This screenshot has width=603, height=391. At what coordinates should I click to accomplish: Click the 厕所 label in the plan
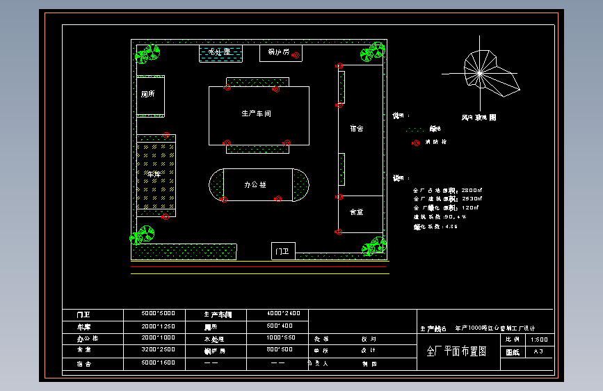[x=147, y=94]
